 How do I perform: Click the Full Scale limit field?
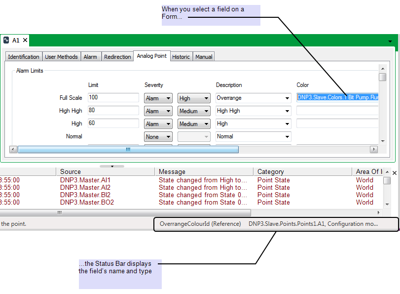(x=113, y=98)
